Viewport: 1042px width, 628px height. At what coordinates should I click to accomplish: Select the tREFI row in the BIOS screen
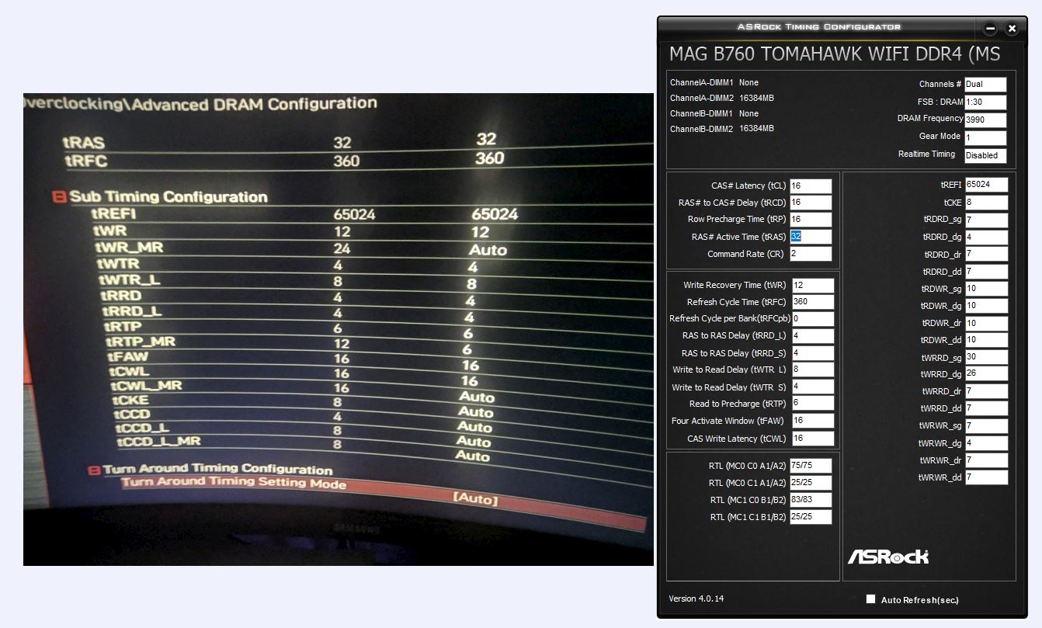tap(373, 214)
